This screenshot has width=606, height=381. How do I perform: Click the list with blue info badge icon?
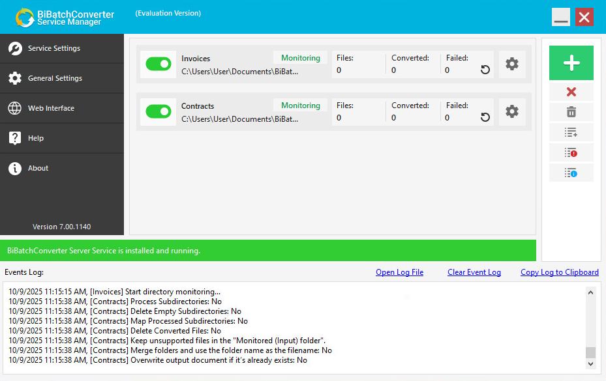pos(571,173)
